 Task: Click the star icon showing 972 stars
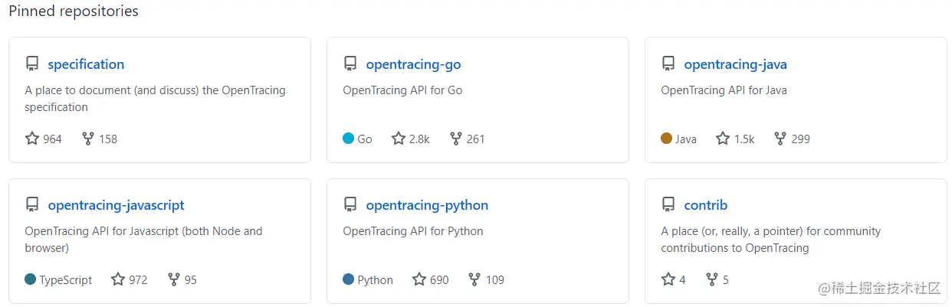click(118, 279)
